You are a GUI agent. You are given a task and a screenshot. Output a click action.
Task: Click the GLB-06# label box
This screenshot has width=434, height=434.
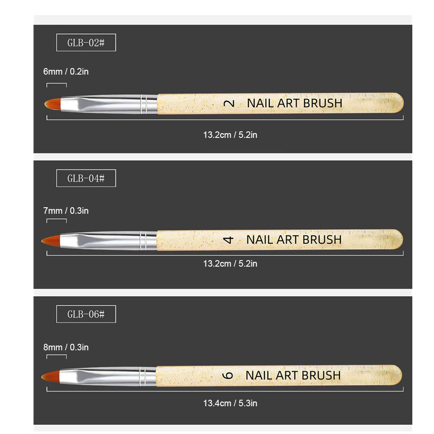(x=86, y=314)
